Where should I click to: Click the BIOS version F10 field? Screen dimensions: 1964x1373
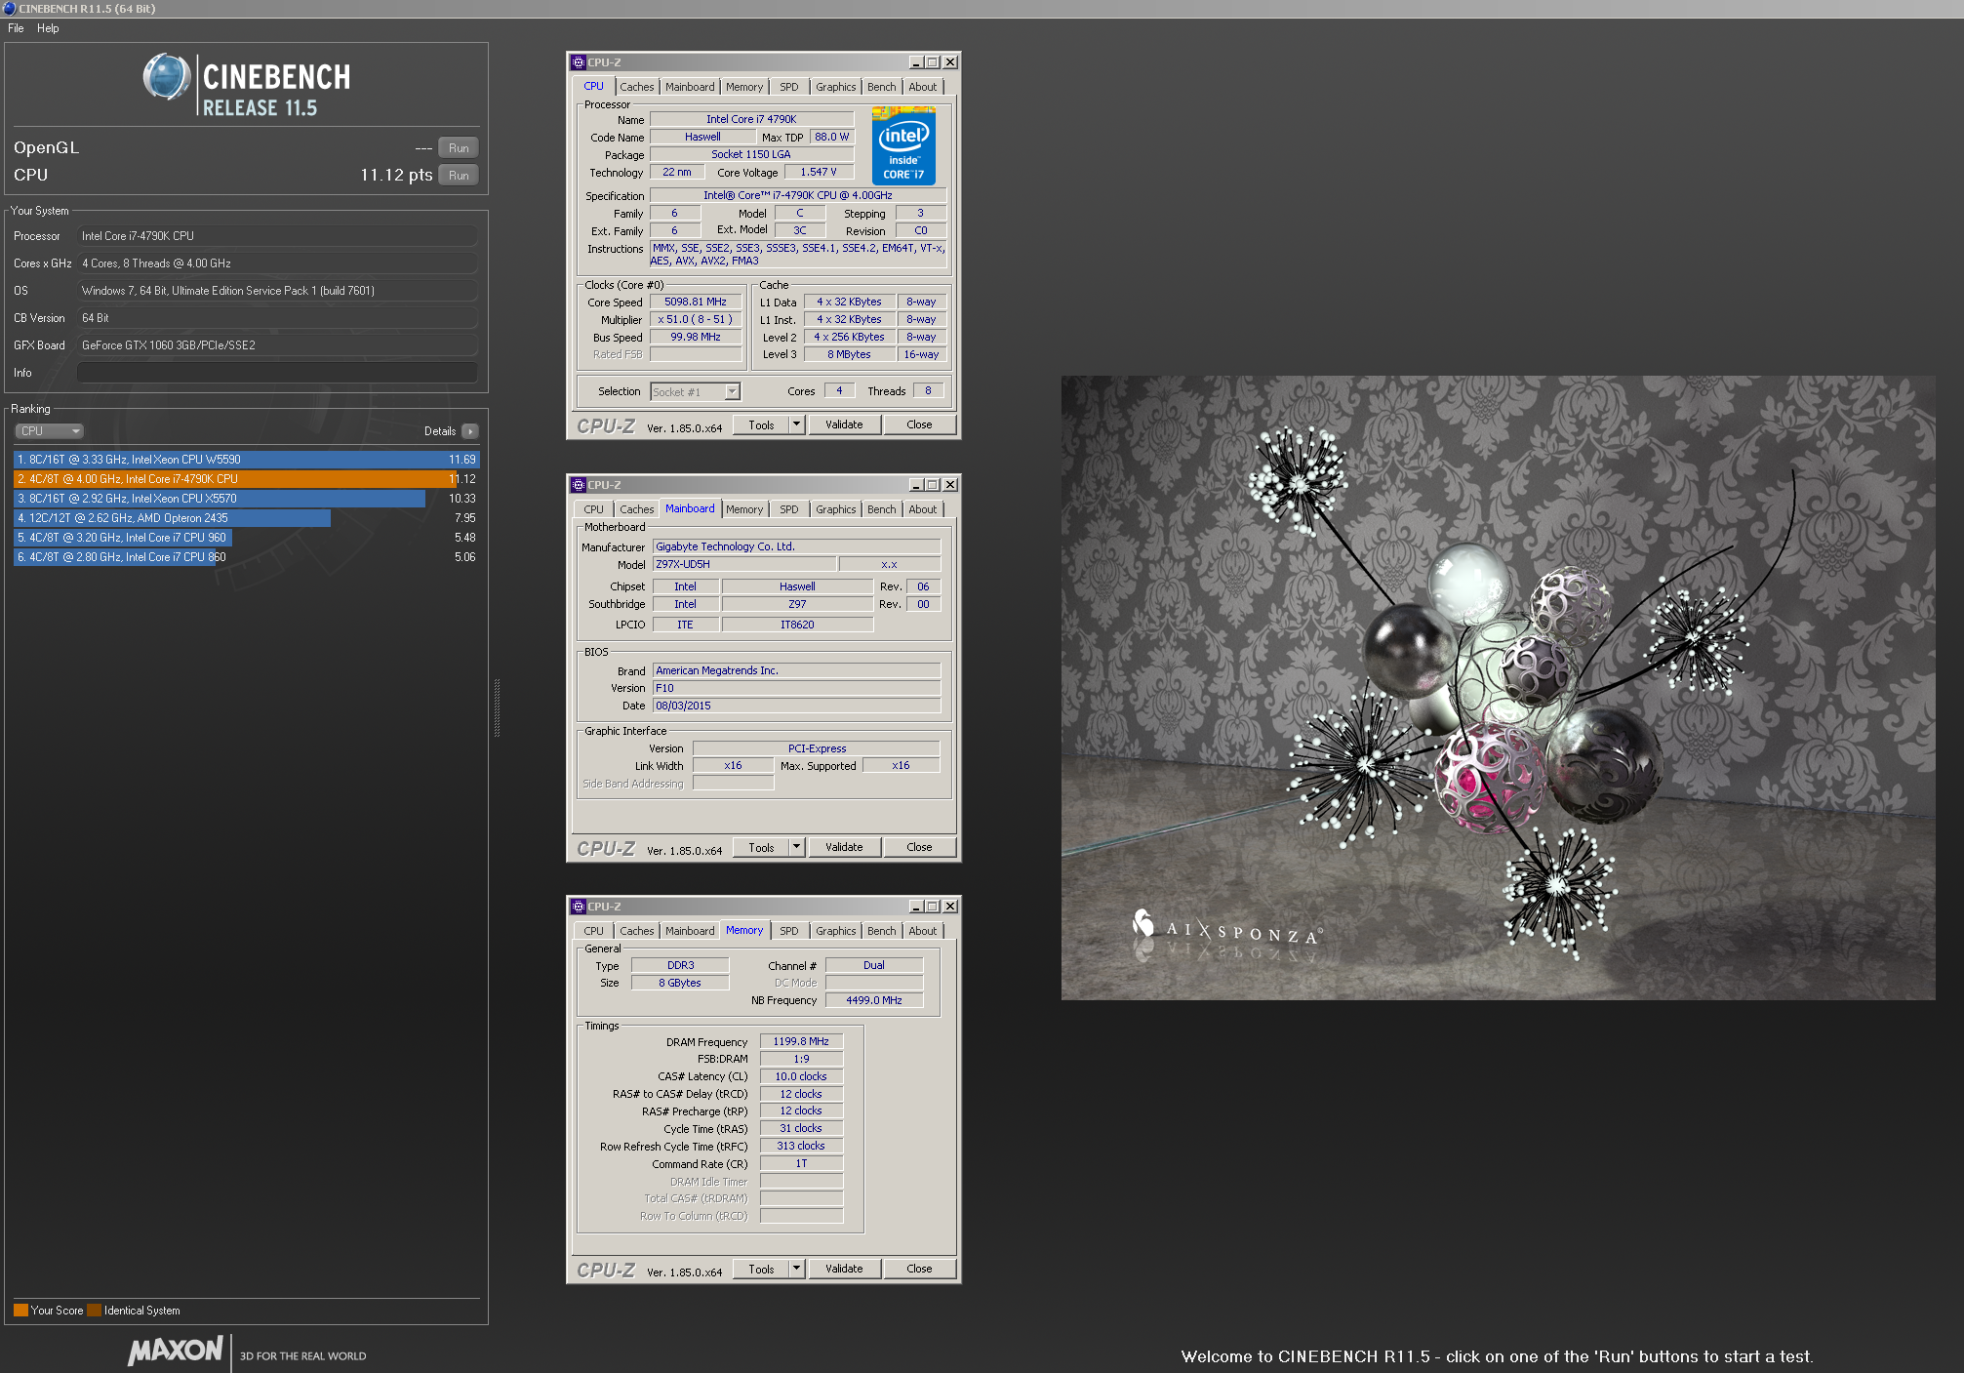coord(796,688)
